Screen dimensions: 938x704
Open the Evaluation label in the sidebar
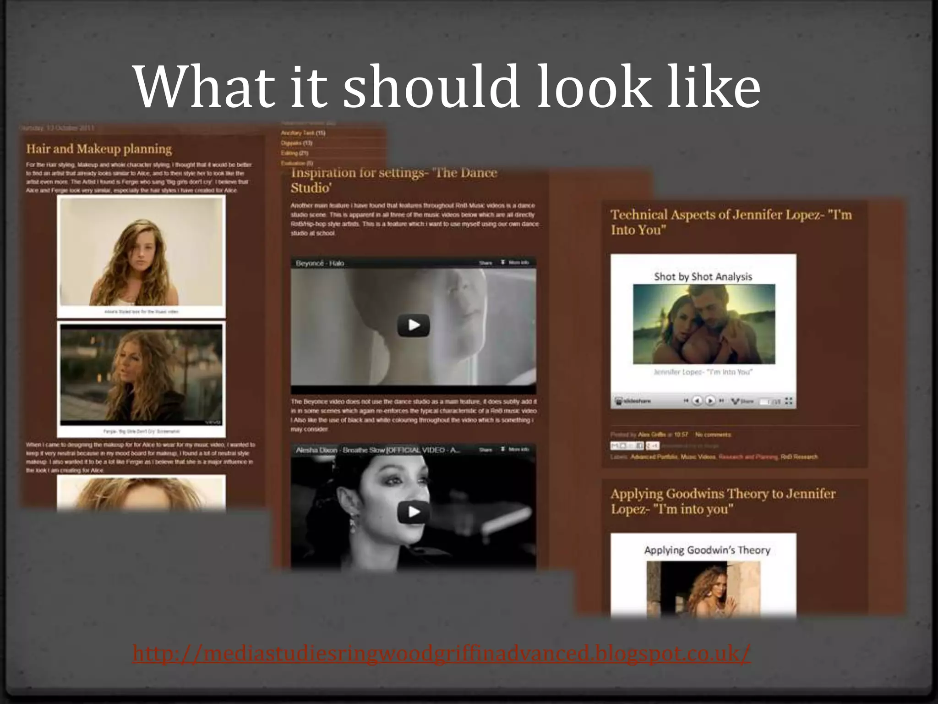tap(297, 163)
